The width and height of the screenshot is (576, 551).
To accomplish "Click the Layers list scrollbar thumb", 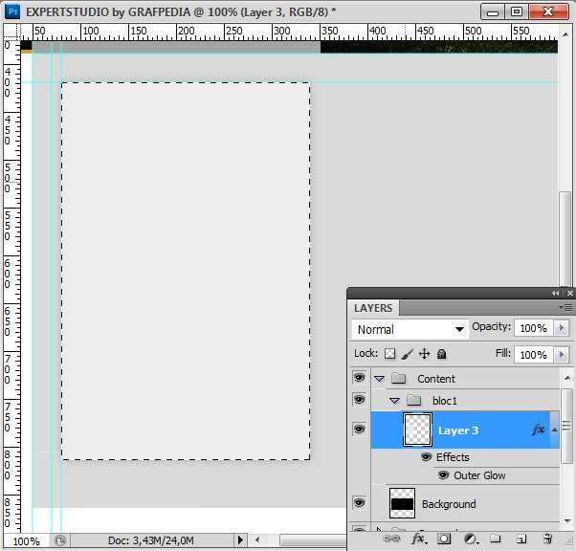I will 566,426.
